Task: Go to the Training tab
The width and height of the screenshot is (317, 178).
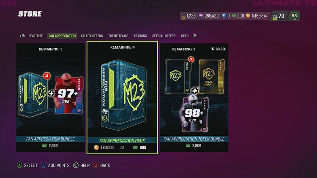Action: (140, 36)
